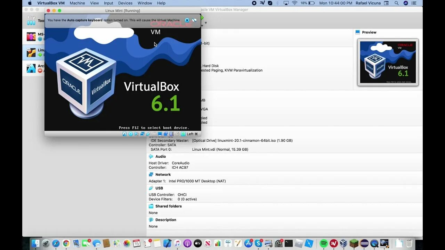445x250 pixels.
Task: Click the AirPlay display icon in the menu bar
Action: point(286,3)
